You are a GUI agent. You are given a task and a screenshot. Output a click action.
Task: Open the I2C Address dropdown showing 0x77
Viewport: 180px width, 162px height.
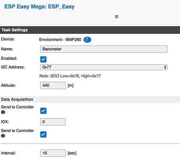(103, 67)
